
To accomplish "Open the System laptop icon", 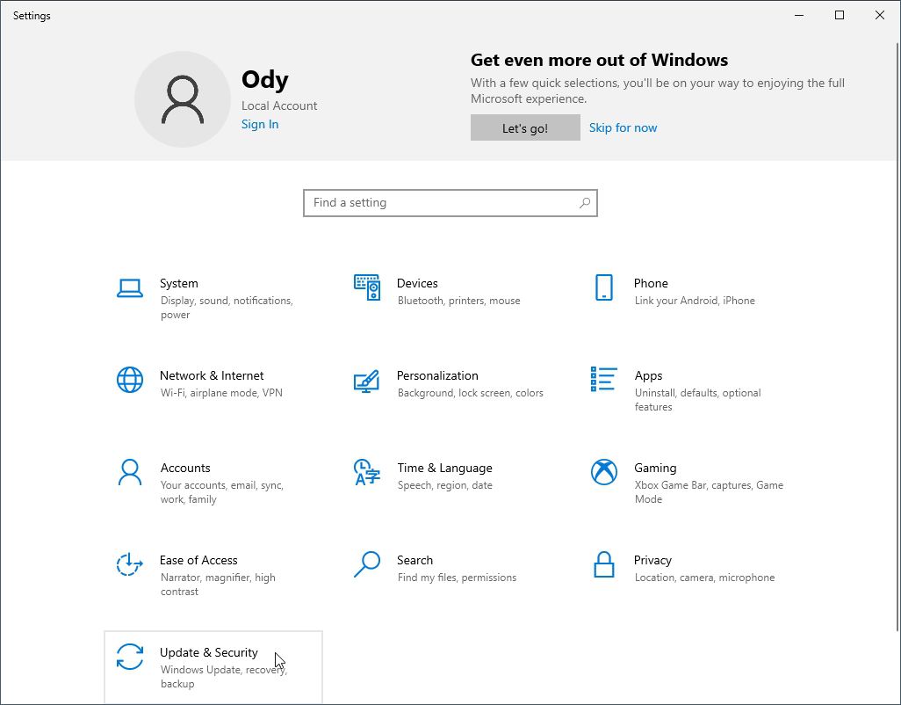I will pyautogui.click(x=130, y=288).
